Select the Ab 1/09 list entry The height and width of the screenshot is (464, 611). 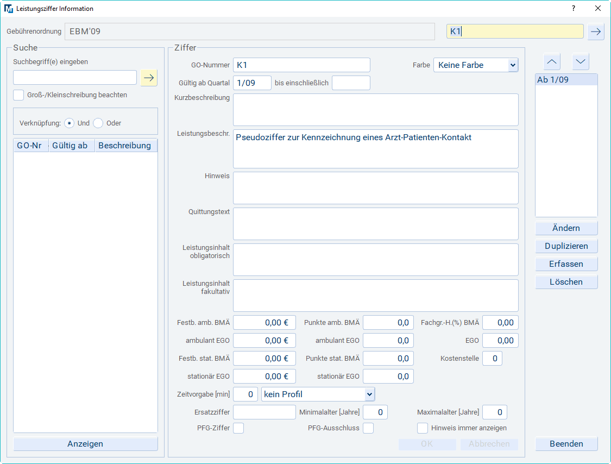pyautogui.click(x=566, y=80)
